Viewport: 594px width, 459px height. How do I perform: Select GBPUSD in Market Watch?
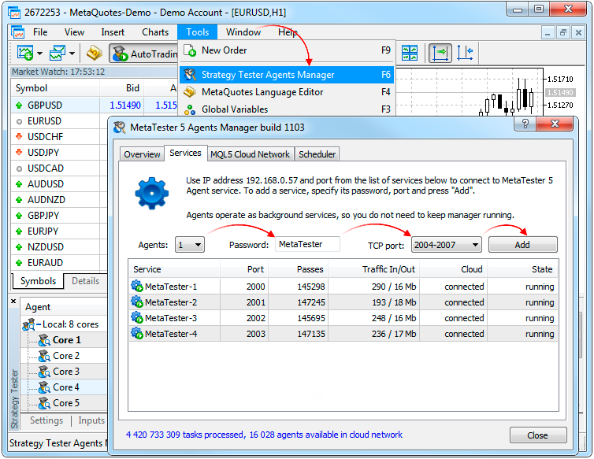click(45, 105)
